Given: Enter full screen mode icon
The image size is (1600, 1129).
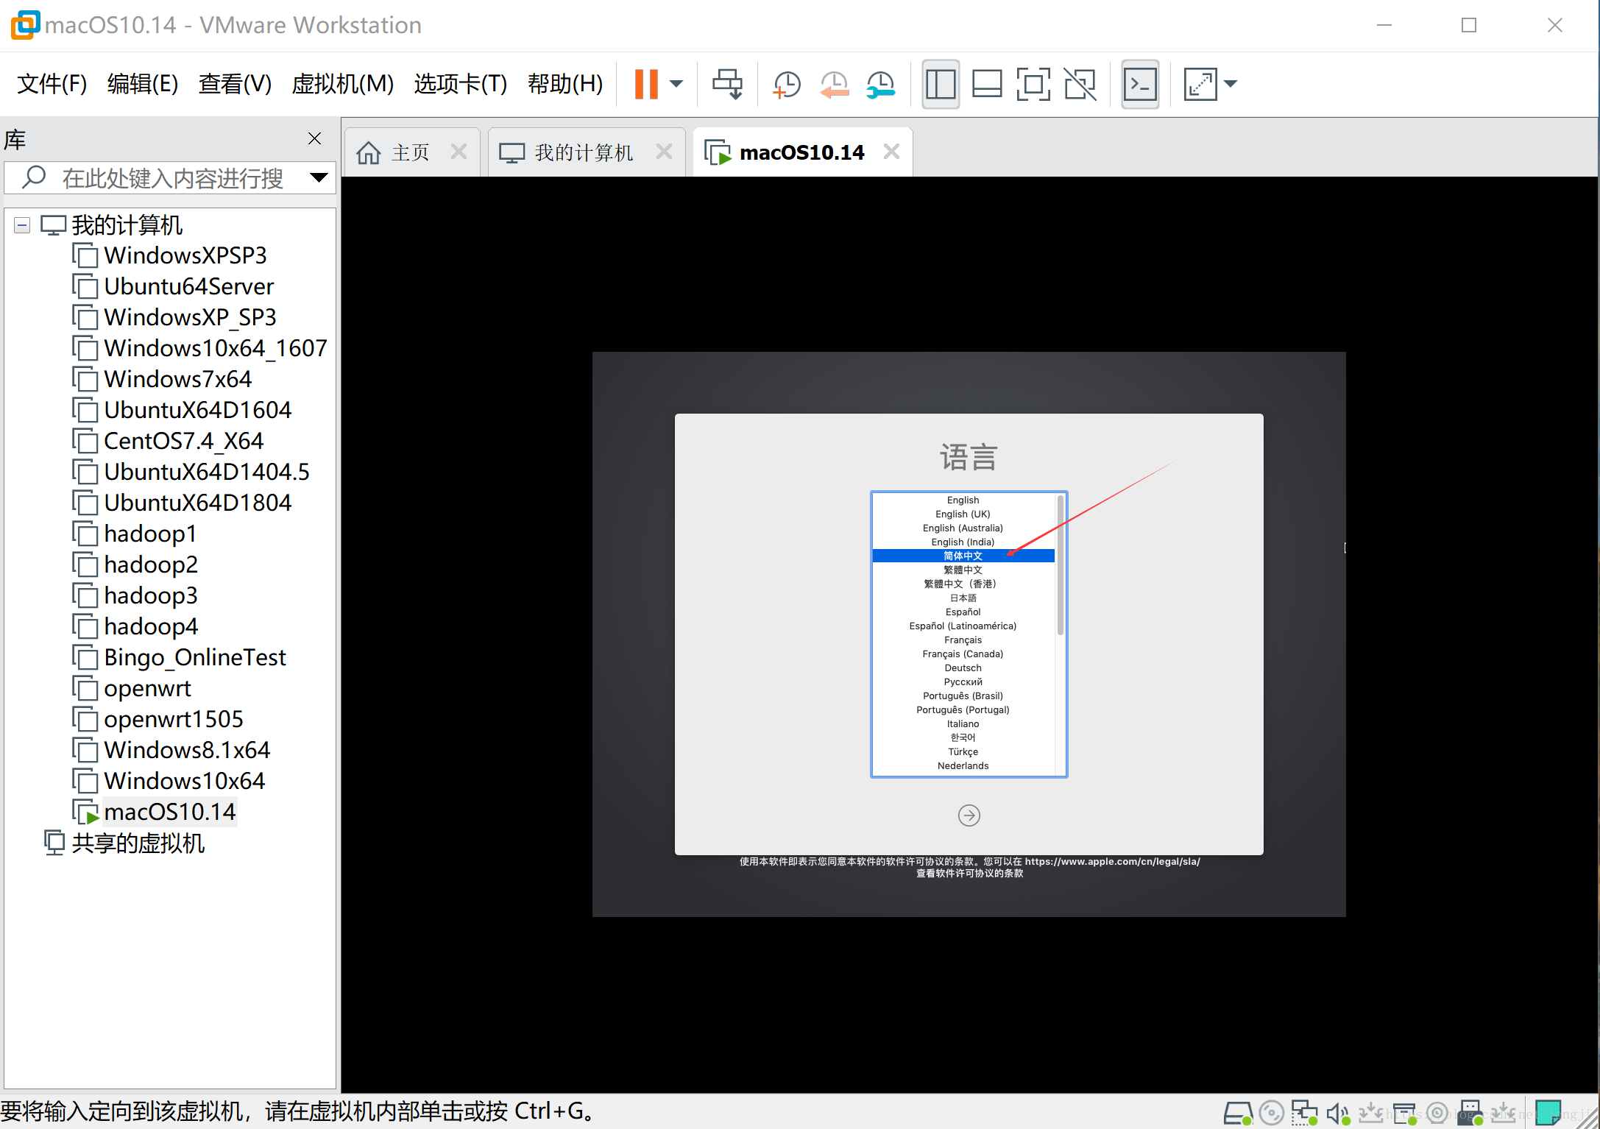Looking at the screenshot, I should (1033, 84).
